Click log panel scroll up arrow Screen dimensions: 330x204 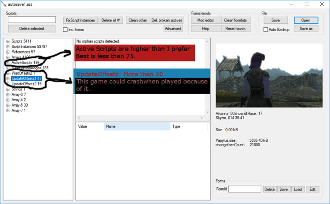point(207,42)
